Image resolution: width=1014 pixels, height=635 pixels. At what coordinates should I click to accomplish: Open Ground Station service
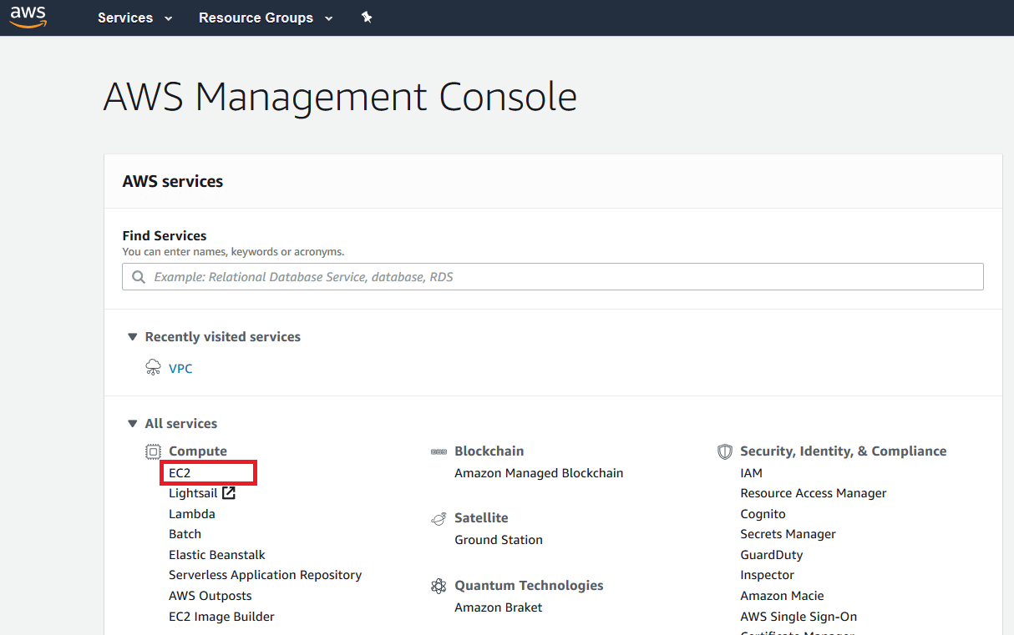click(499, 540)
